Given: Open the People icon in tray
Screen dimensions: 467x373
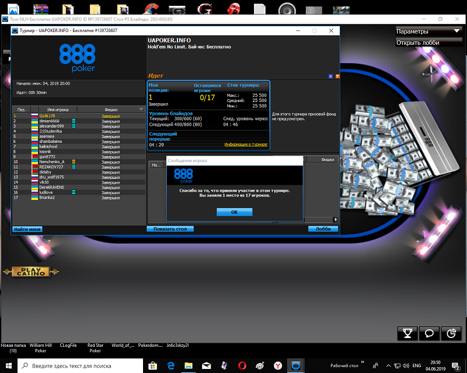Looking at the screenshot, I should point(375,365).
